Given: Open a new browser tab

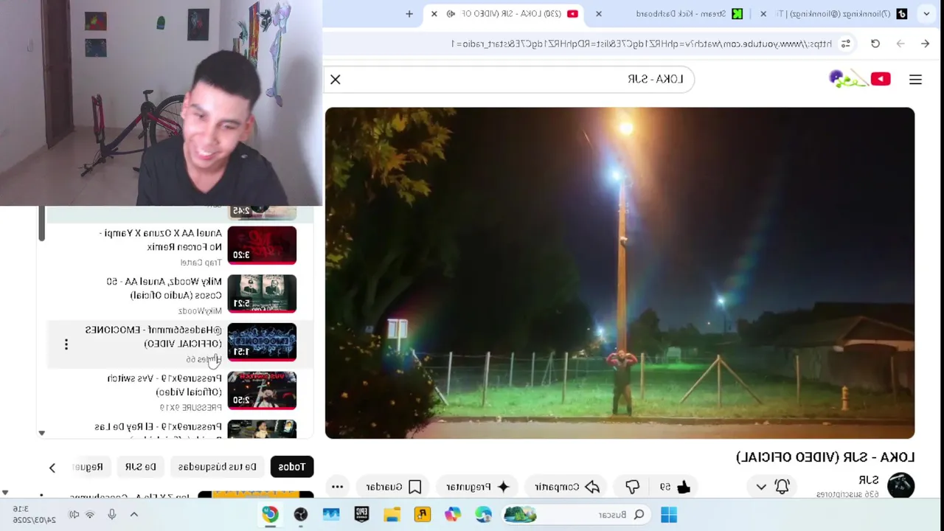Looking at the screenshot, I should point(409,13).
